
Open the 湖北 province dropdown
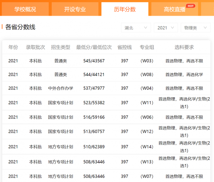[136, 28]
